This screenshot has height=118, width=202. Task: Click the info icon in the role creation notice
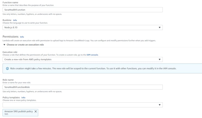[7, 68]
